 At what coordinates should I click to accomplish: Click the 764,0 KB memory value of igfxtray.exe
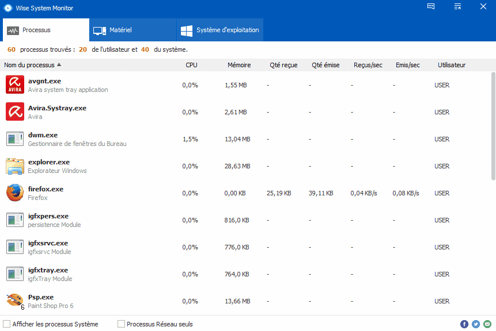237,274
